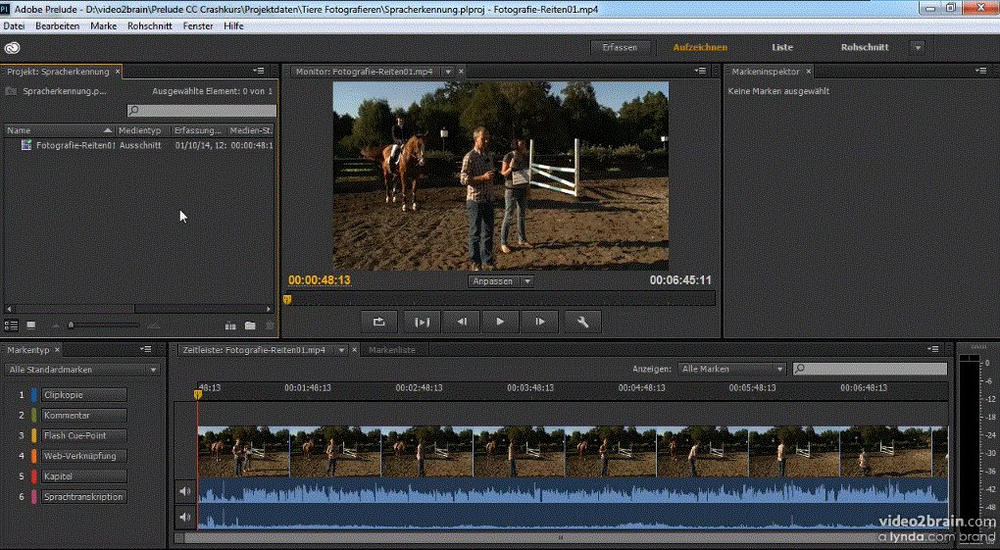Click the clip icon beside Fotografie-Reiten01
This screenshot has width=1000, height=550.
[x=26, y=145]
